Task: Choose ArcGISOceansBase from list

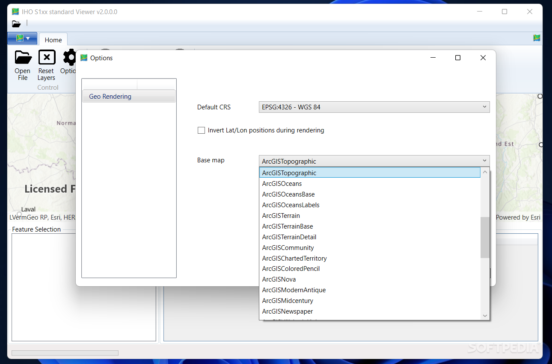Action: point(370,194)
